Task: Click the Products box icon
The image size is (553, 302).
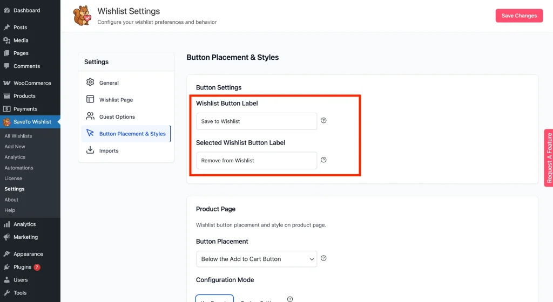Action: [x=6, y=96]
